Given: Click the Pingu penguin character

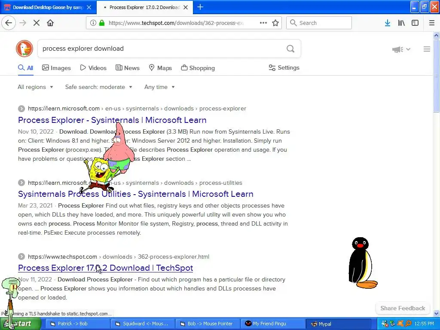Looking at the screenshot, I should (x=362, y=263).
